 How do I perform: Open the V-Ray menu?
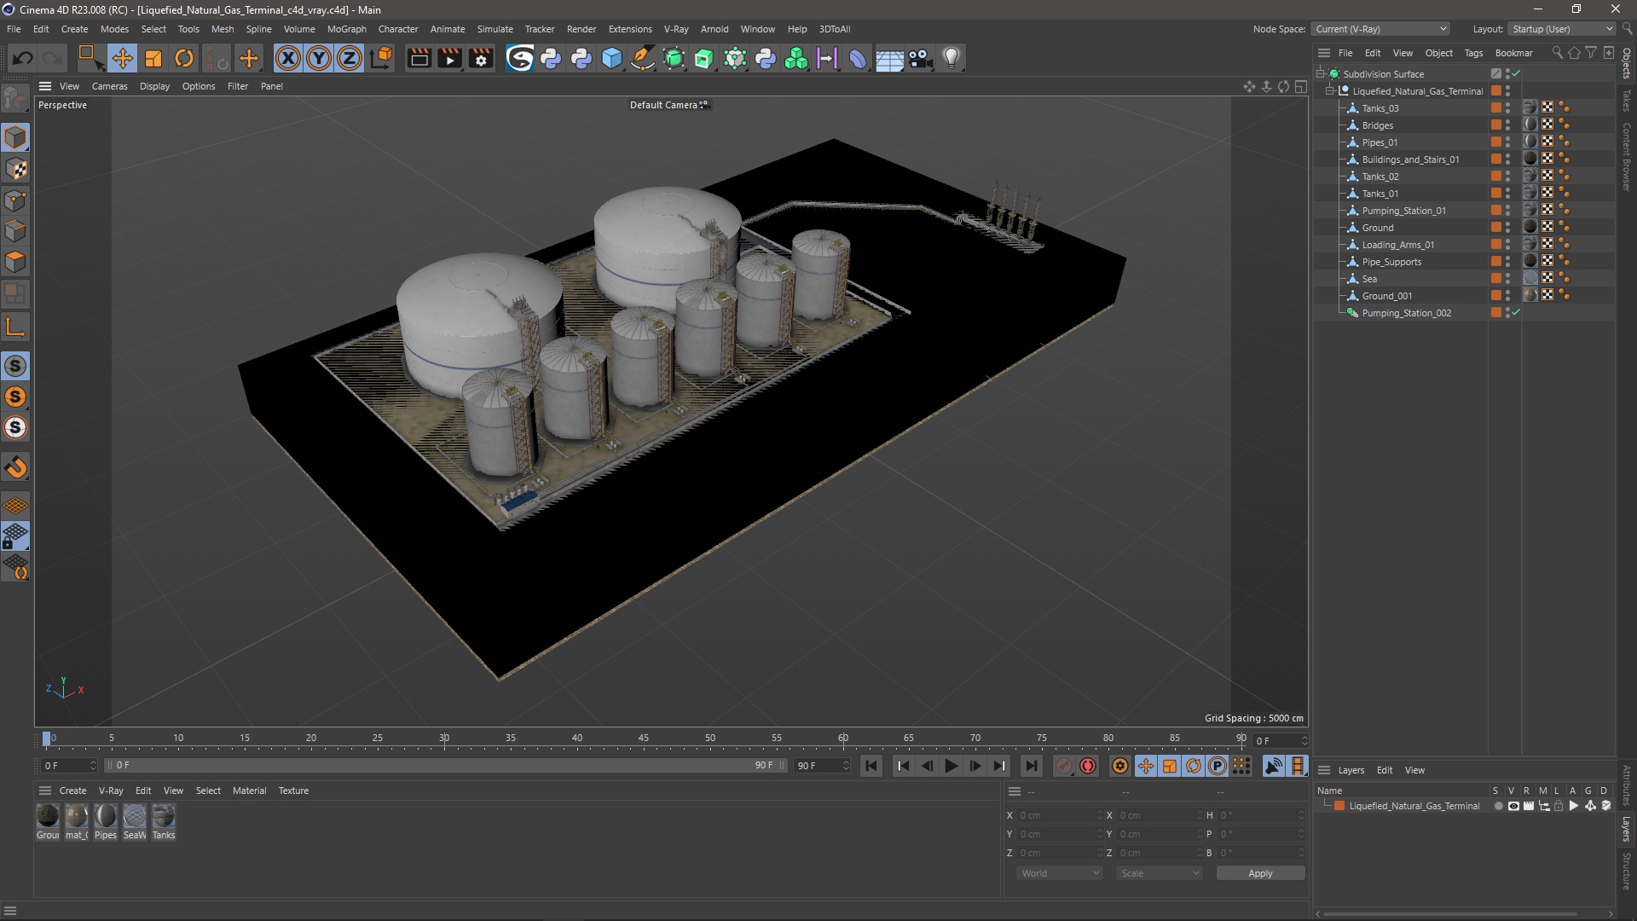click(x=676, y=29)
